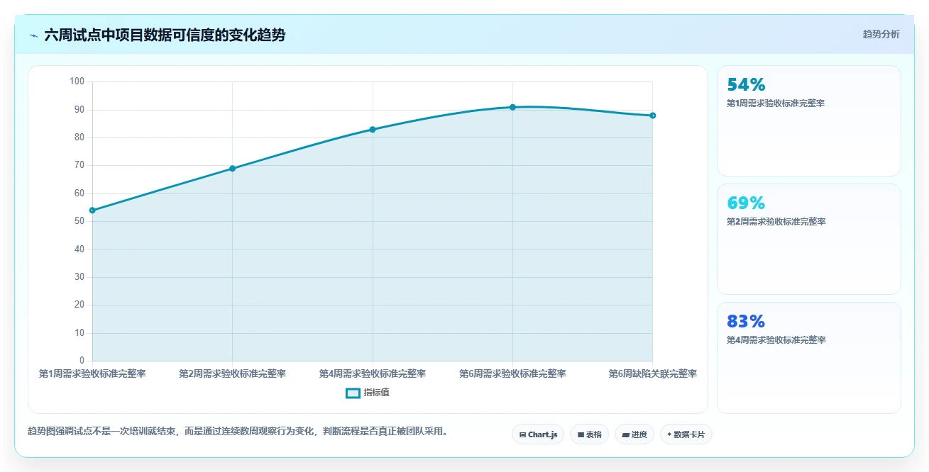Click the footer note beginning 趋势图强调试点
Screen dimensions: 929x472
(x=237, y=431)
